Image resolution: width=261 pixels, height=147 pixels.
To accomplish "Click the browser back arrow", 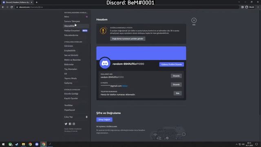I will click(x=3, y=7).
